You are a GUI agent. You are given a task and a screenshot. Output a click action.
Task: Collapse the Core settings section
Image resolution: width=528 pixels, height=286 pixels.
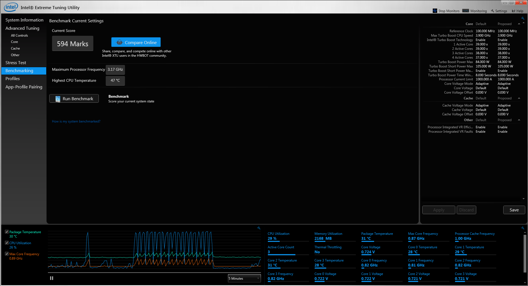[x=519, y=24]
